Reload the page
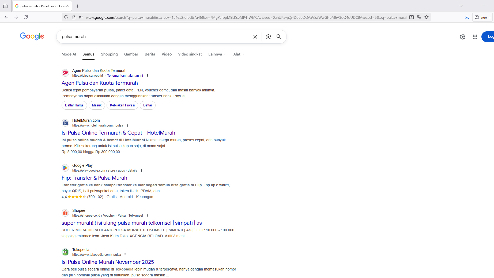The image size is (494, 278). 26,17
